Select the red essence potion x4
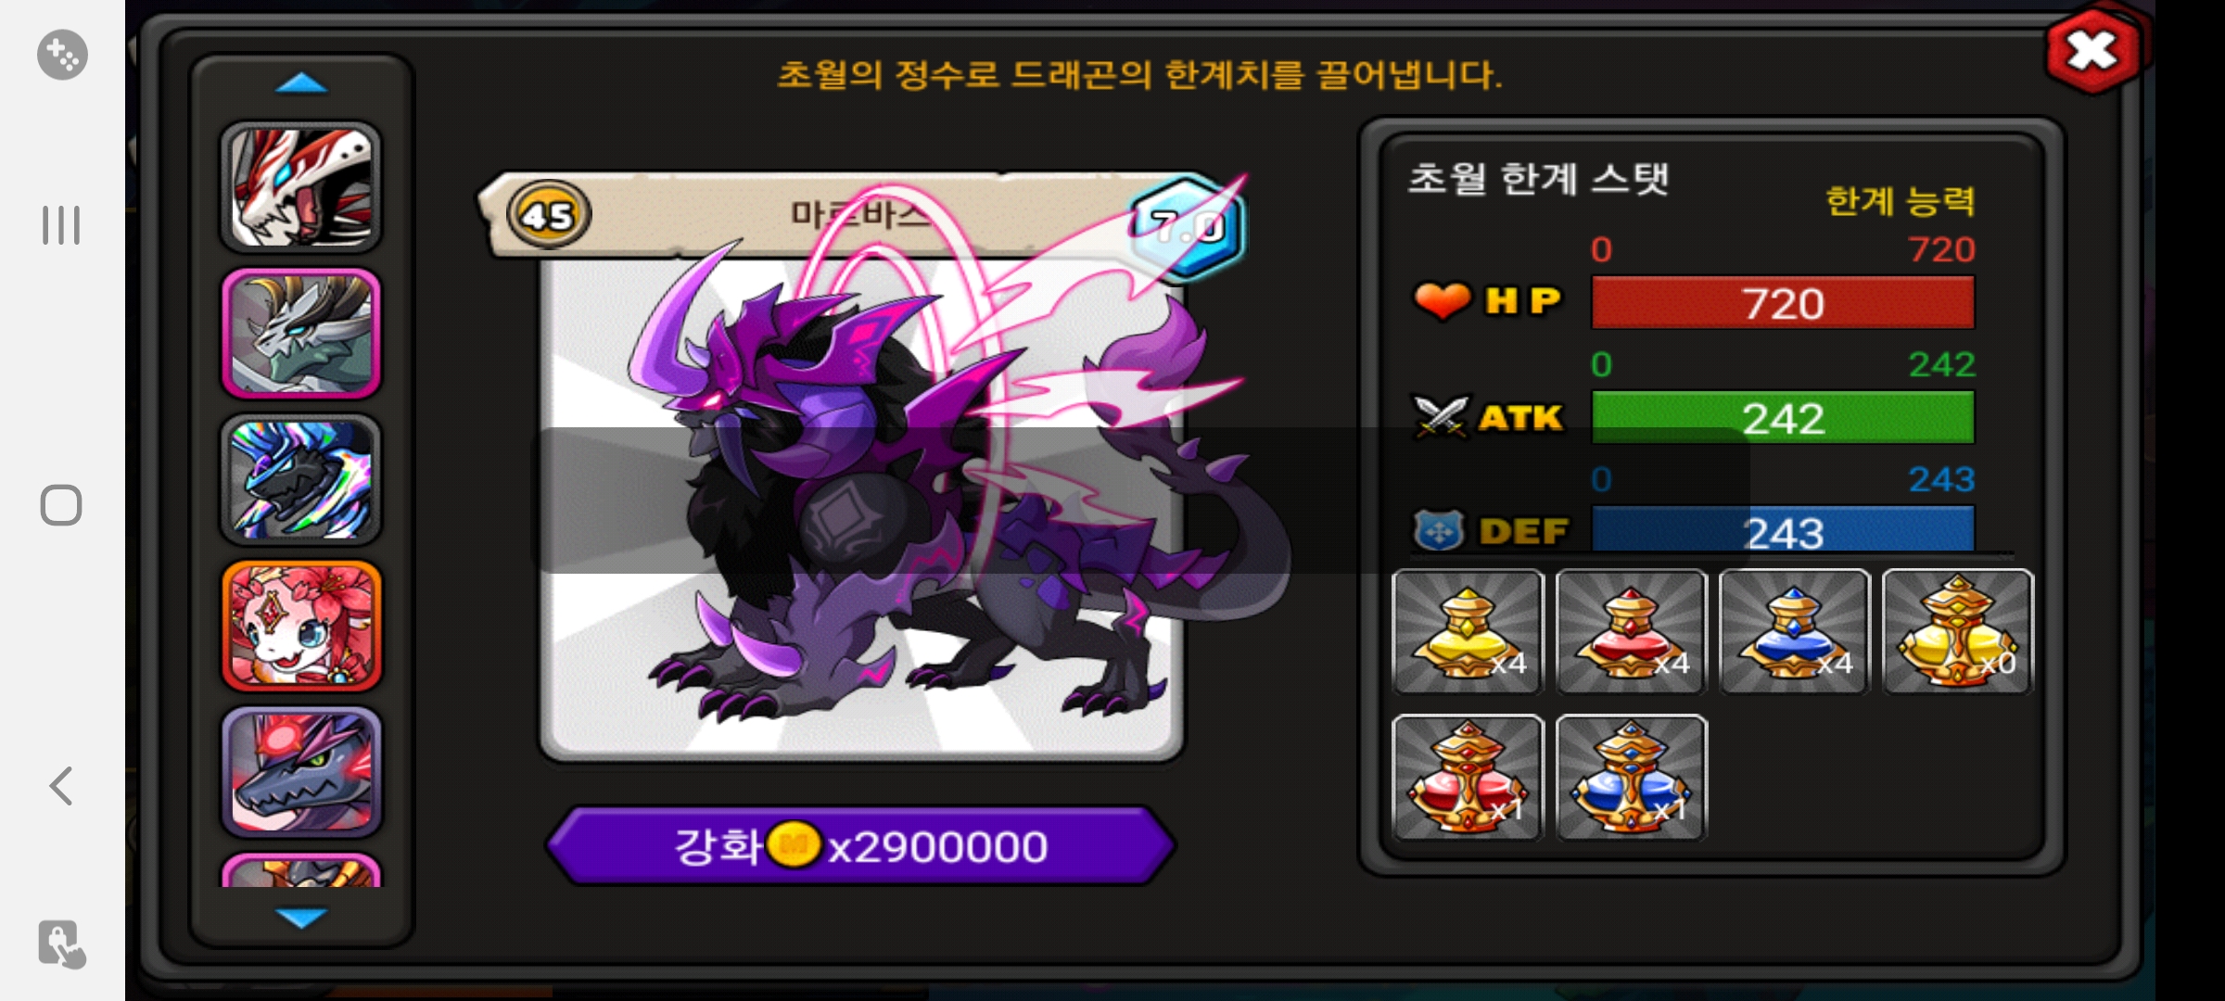 (1631, 631)
